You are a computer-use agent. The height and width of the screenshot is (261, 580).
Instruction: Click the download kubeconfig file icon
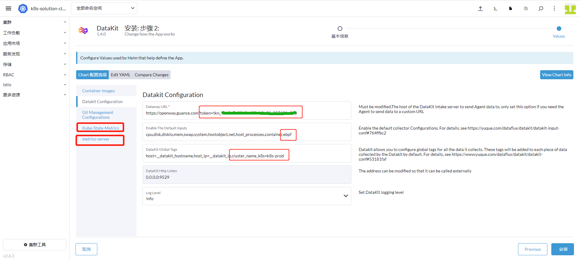click(x=511, y=8)
